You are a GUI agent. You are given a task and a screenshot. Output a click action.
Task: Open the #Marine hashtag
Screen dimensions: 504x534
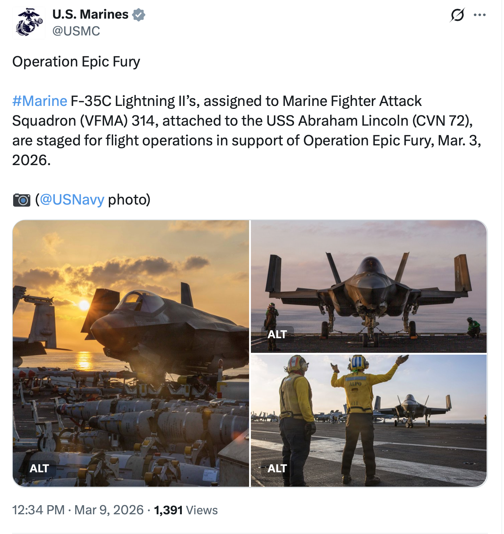39,101
